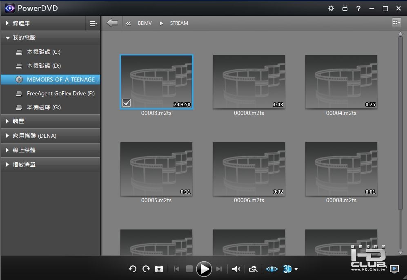This screenshot has height=280, width=407.
Task: Toggle the TrueTheater eye enhancement icon
Action: [271, 269]
